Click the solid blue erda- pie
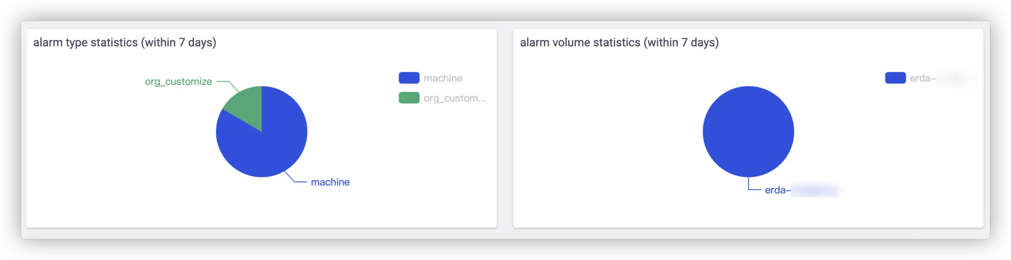This screenshot has height=260, width=1011. click(x=748, y=131)
